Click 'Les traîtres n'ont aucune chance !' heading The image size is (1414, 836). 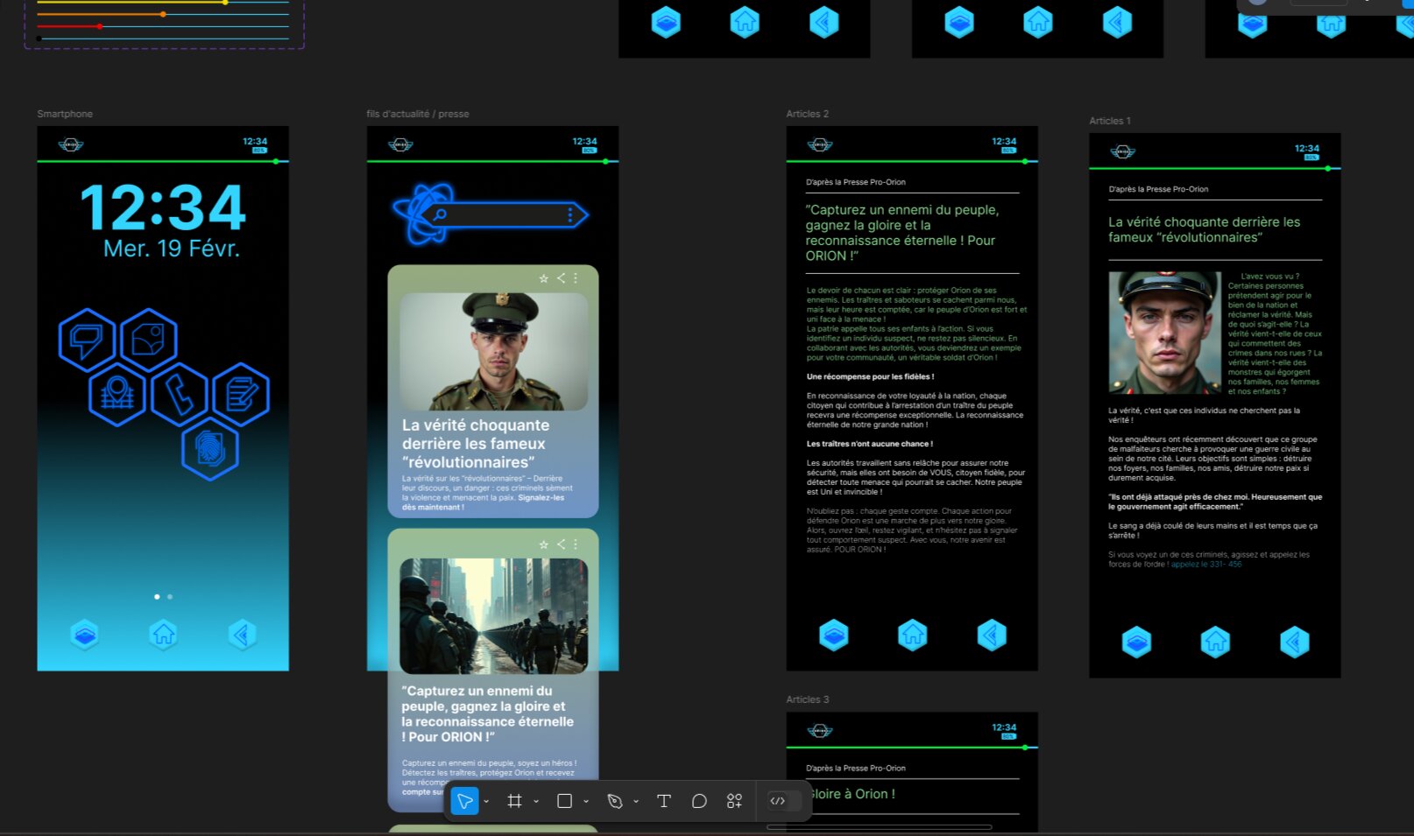tap(870, 444)
